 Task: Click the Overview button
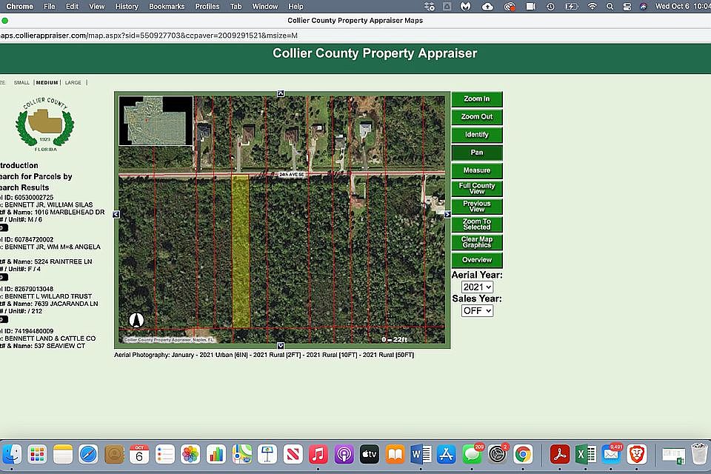click(476, 260)
